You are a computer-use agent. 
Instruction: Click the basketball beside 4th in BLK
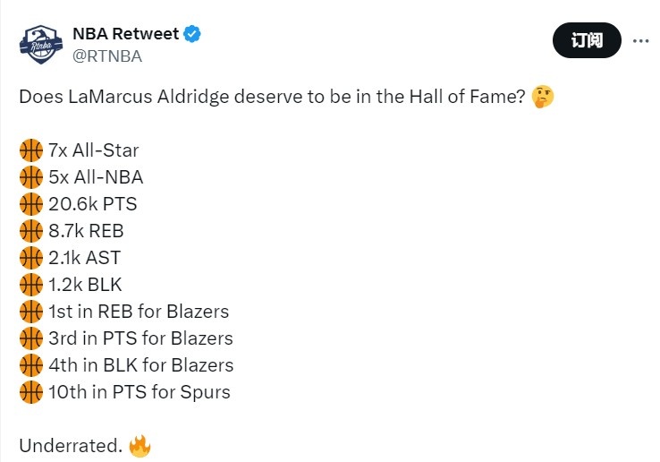[x=30, y=365]
